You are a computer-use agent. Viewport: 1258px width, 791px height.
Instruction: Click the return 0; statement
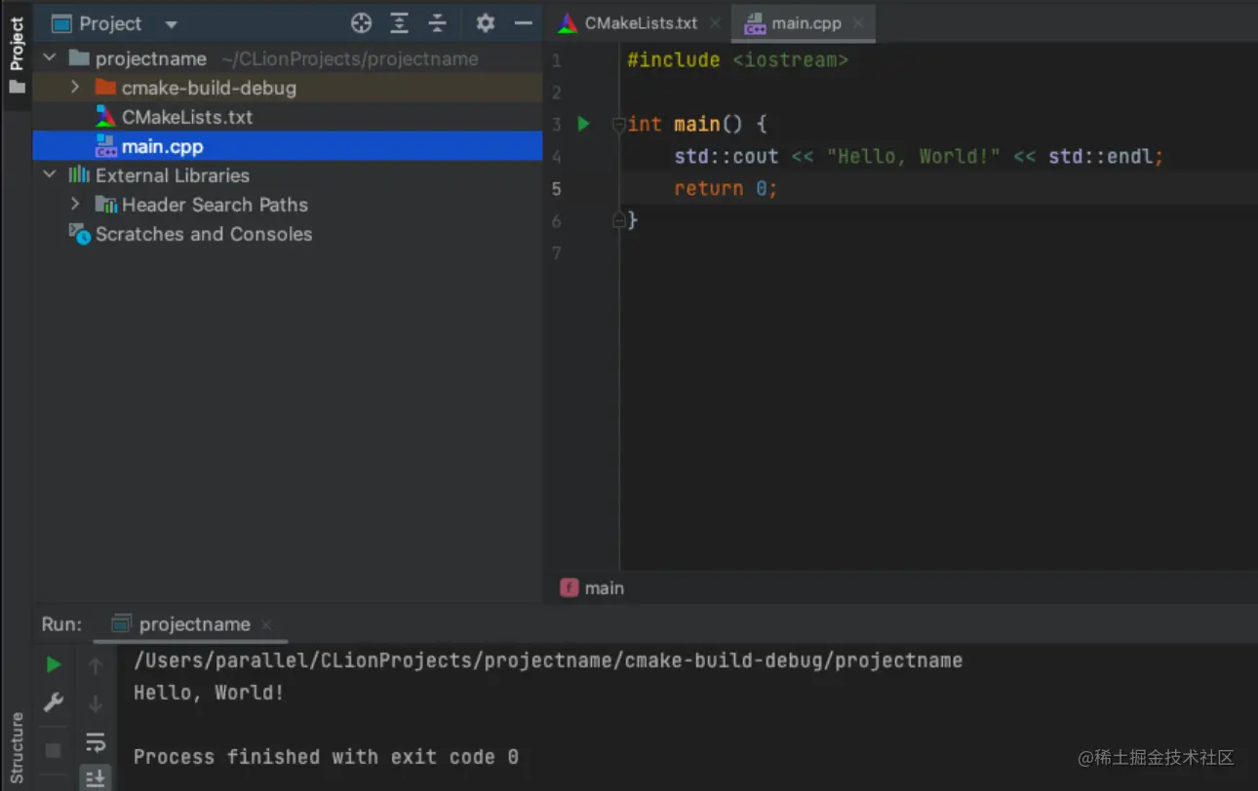point(726,188)
